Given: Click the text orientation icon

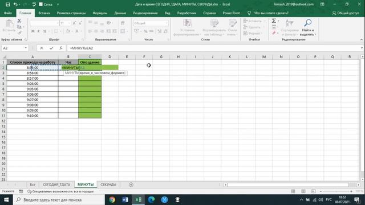Looking at the screenshot, I should 109,23.
